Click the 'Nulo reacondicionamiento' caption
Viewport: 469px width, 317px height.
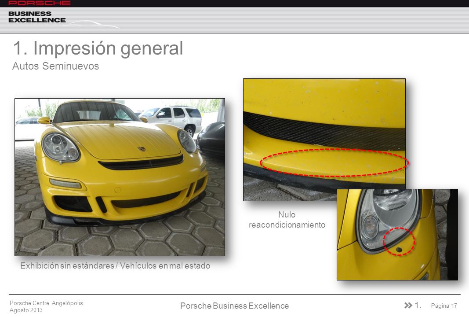[287, 220]
